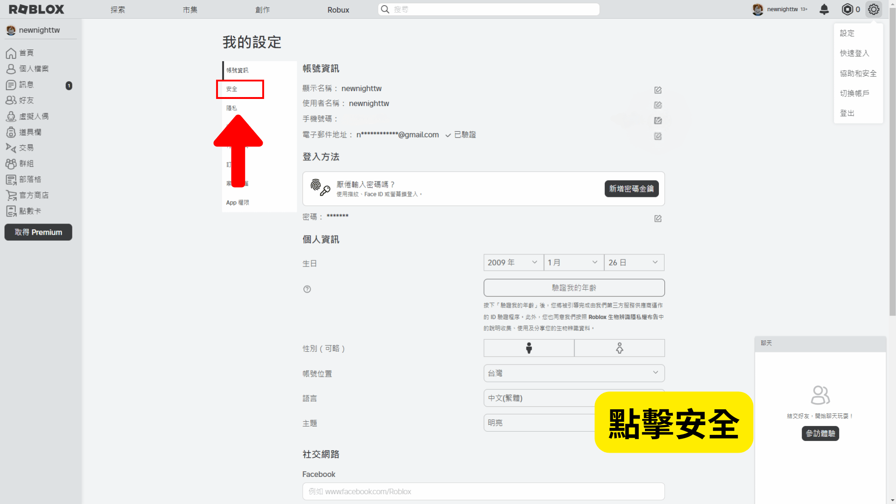This screenshot has width=896, height=504.
Task: Click the notification bell icon
Action: pyautogui.click(x=824, y=9)
